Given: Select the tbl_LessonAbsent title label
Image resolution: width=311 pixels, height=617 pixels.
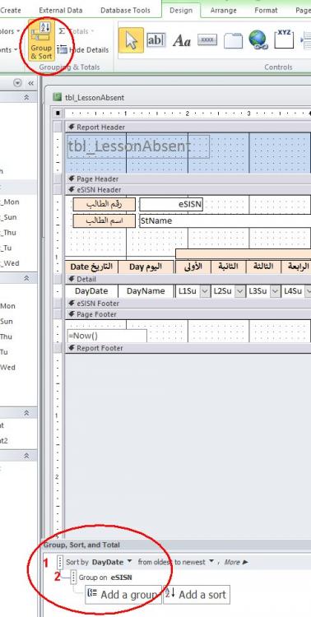Looking at the screenshot, I should tap(138, 146).
